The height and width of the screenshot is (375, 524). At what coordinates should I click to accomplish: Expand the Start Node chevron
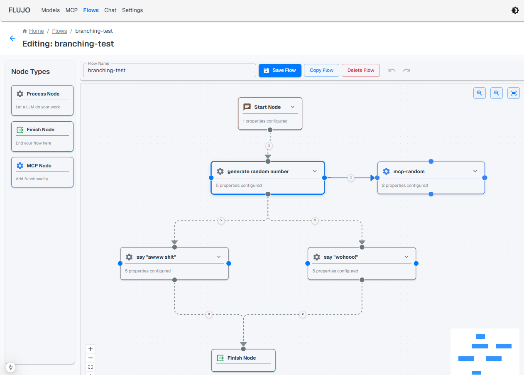(293, 107)
